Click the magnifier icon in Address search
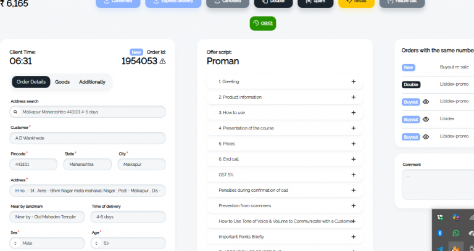474x251 pixels. 15,112
